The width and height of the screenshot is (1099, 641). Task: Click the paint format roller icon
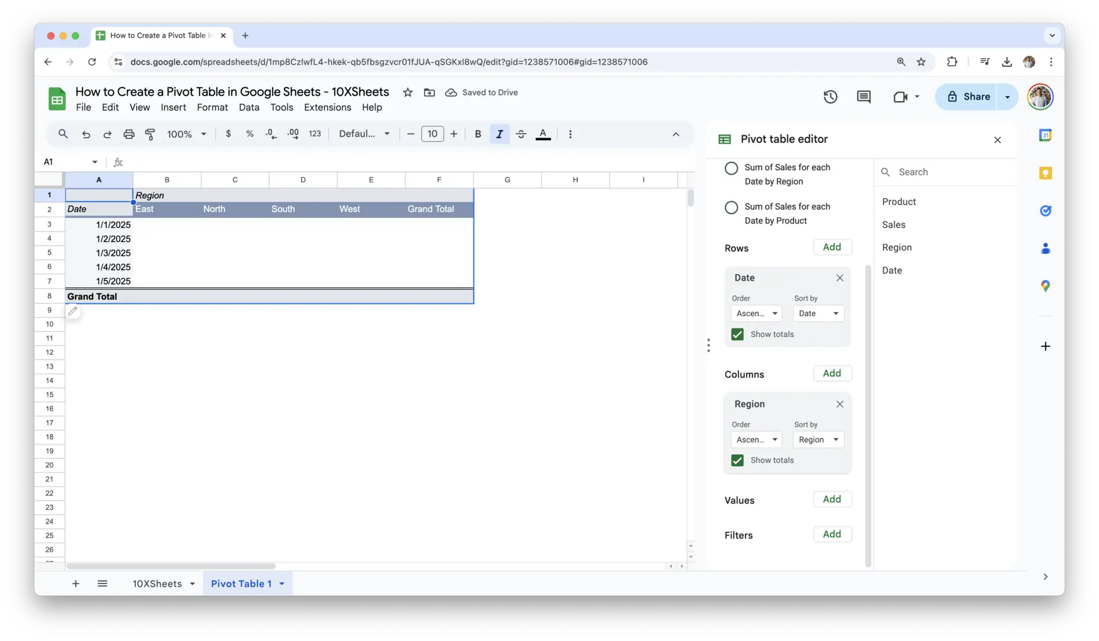point(150,134)
